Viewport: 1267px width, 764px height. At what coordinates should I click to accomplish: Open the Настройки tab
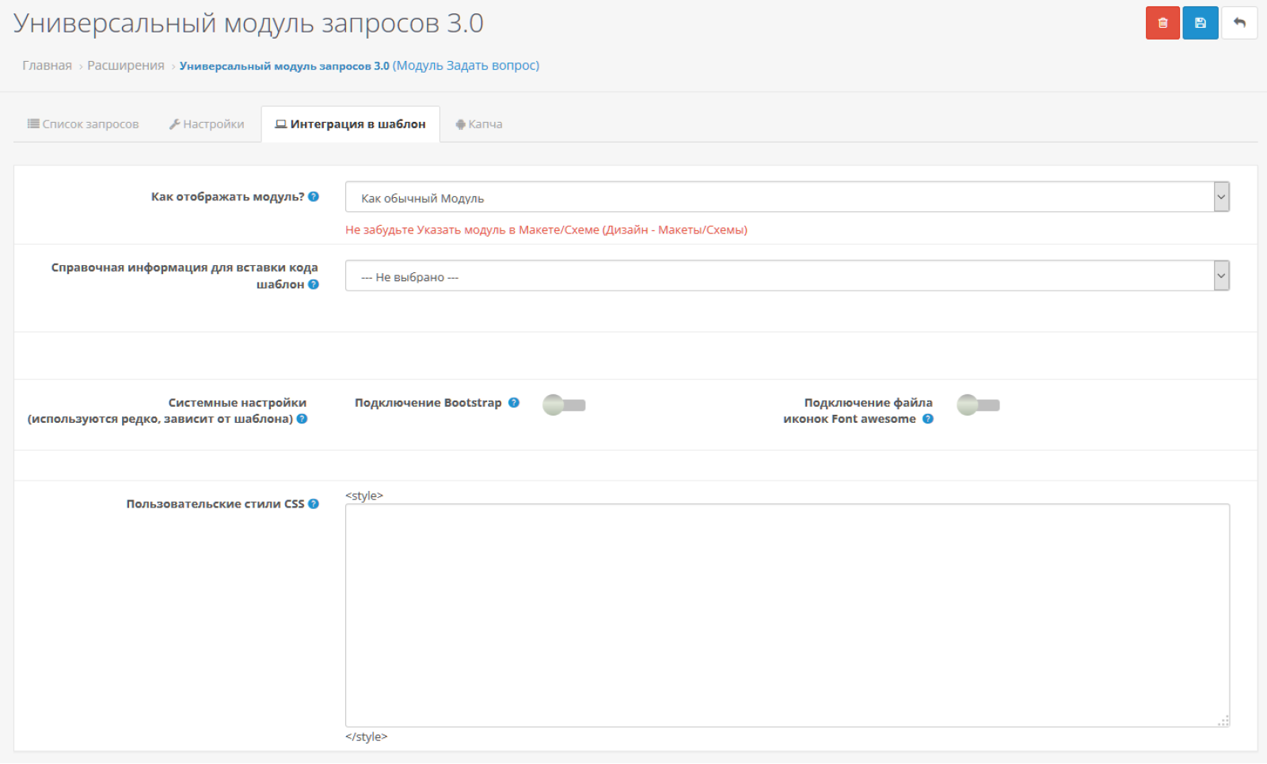[207, 124]
